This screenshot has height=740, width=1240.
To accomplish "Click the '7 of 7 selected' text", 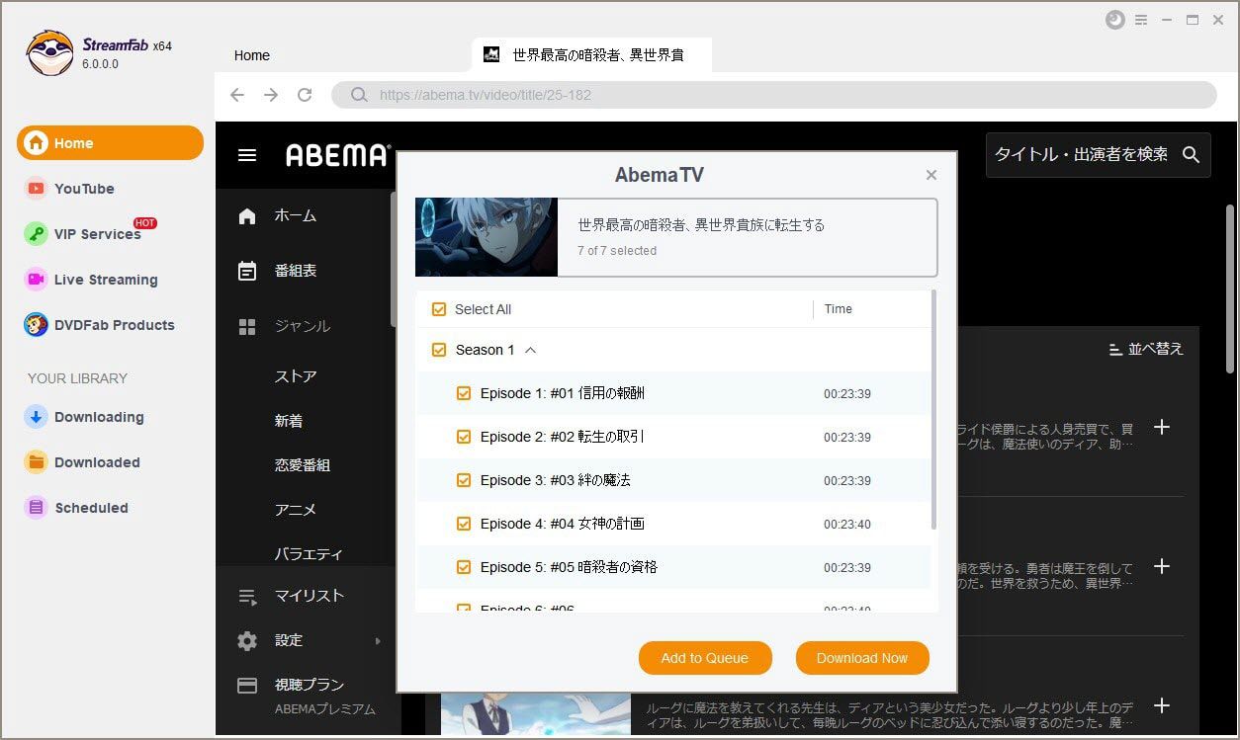I will (617, 251).
